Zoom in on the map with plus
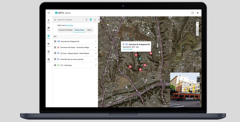 click(x=197, y=23)
